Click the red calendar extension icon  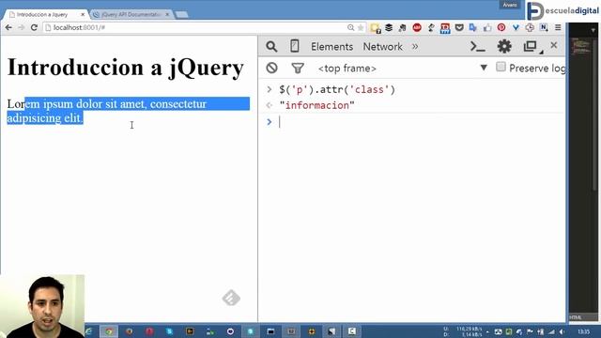coord(445,28)
